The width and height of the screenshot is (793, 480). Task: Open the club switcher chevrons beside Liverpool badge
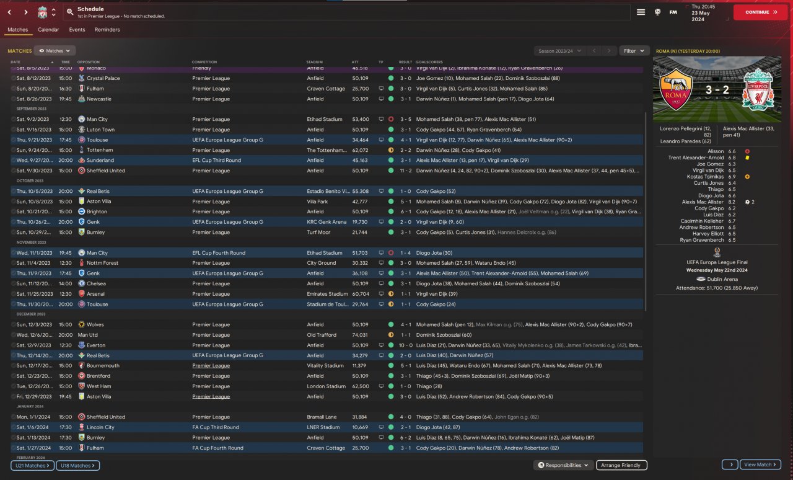pos(53,12)
